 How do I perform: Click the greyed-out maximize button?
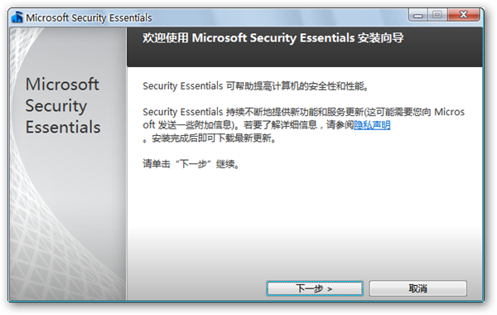[x=437, y=15]
